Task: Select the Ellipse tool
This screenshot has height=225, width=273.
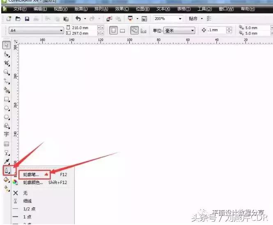Action: pyautogui.click(x=7, y=108)
